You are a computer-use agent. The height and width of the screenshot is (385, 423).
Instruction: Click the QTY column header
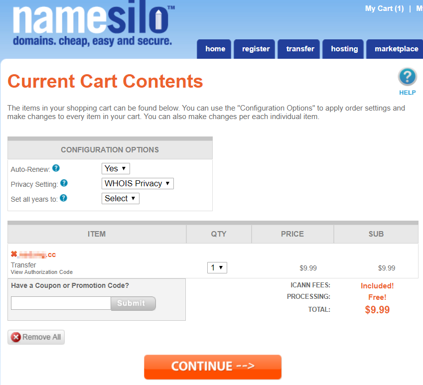click(x=219, y=234)
